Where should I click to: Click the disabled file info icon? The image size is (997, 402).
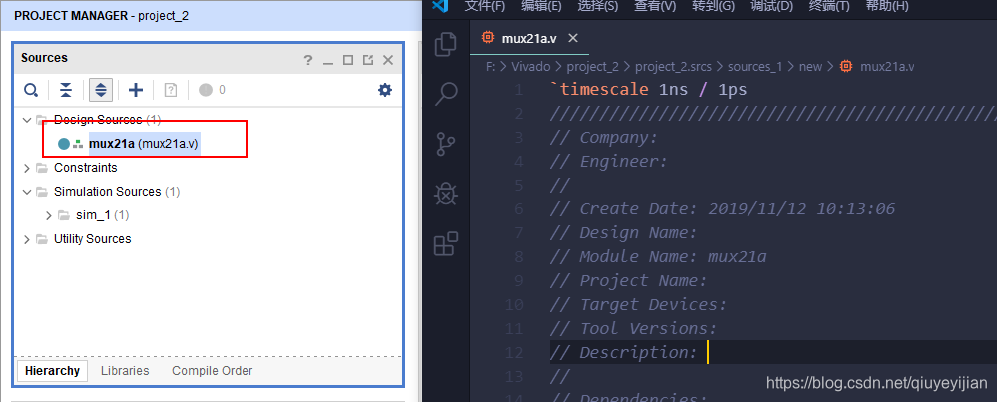pyautogui.click(x=170, y=90)
